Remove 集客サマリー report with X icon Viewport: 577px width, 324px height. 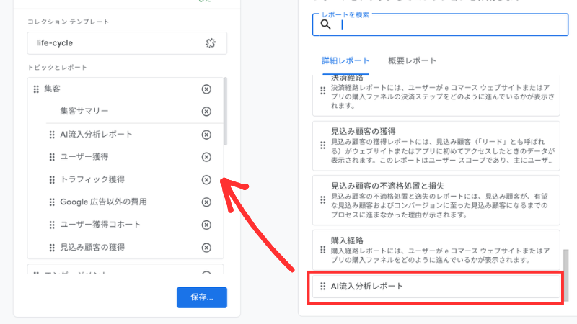[206, 112]
